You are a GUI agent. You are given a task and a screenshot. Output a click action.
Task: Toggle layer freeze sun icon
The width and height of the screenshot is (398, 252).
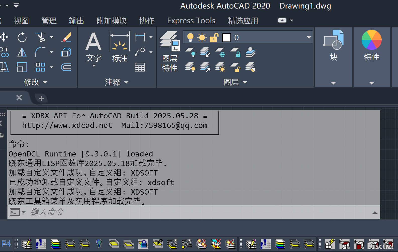point(202,38)
